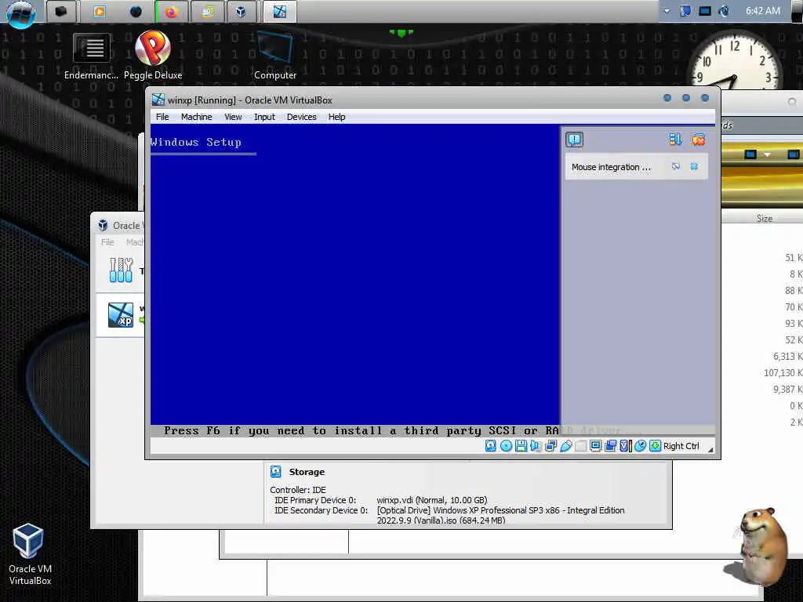Click the shared folders status icon
The width and height of the screenshot is (803, 602).
pos(610,446)
